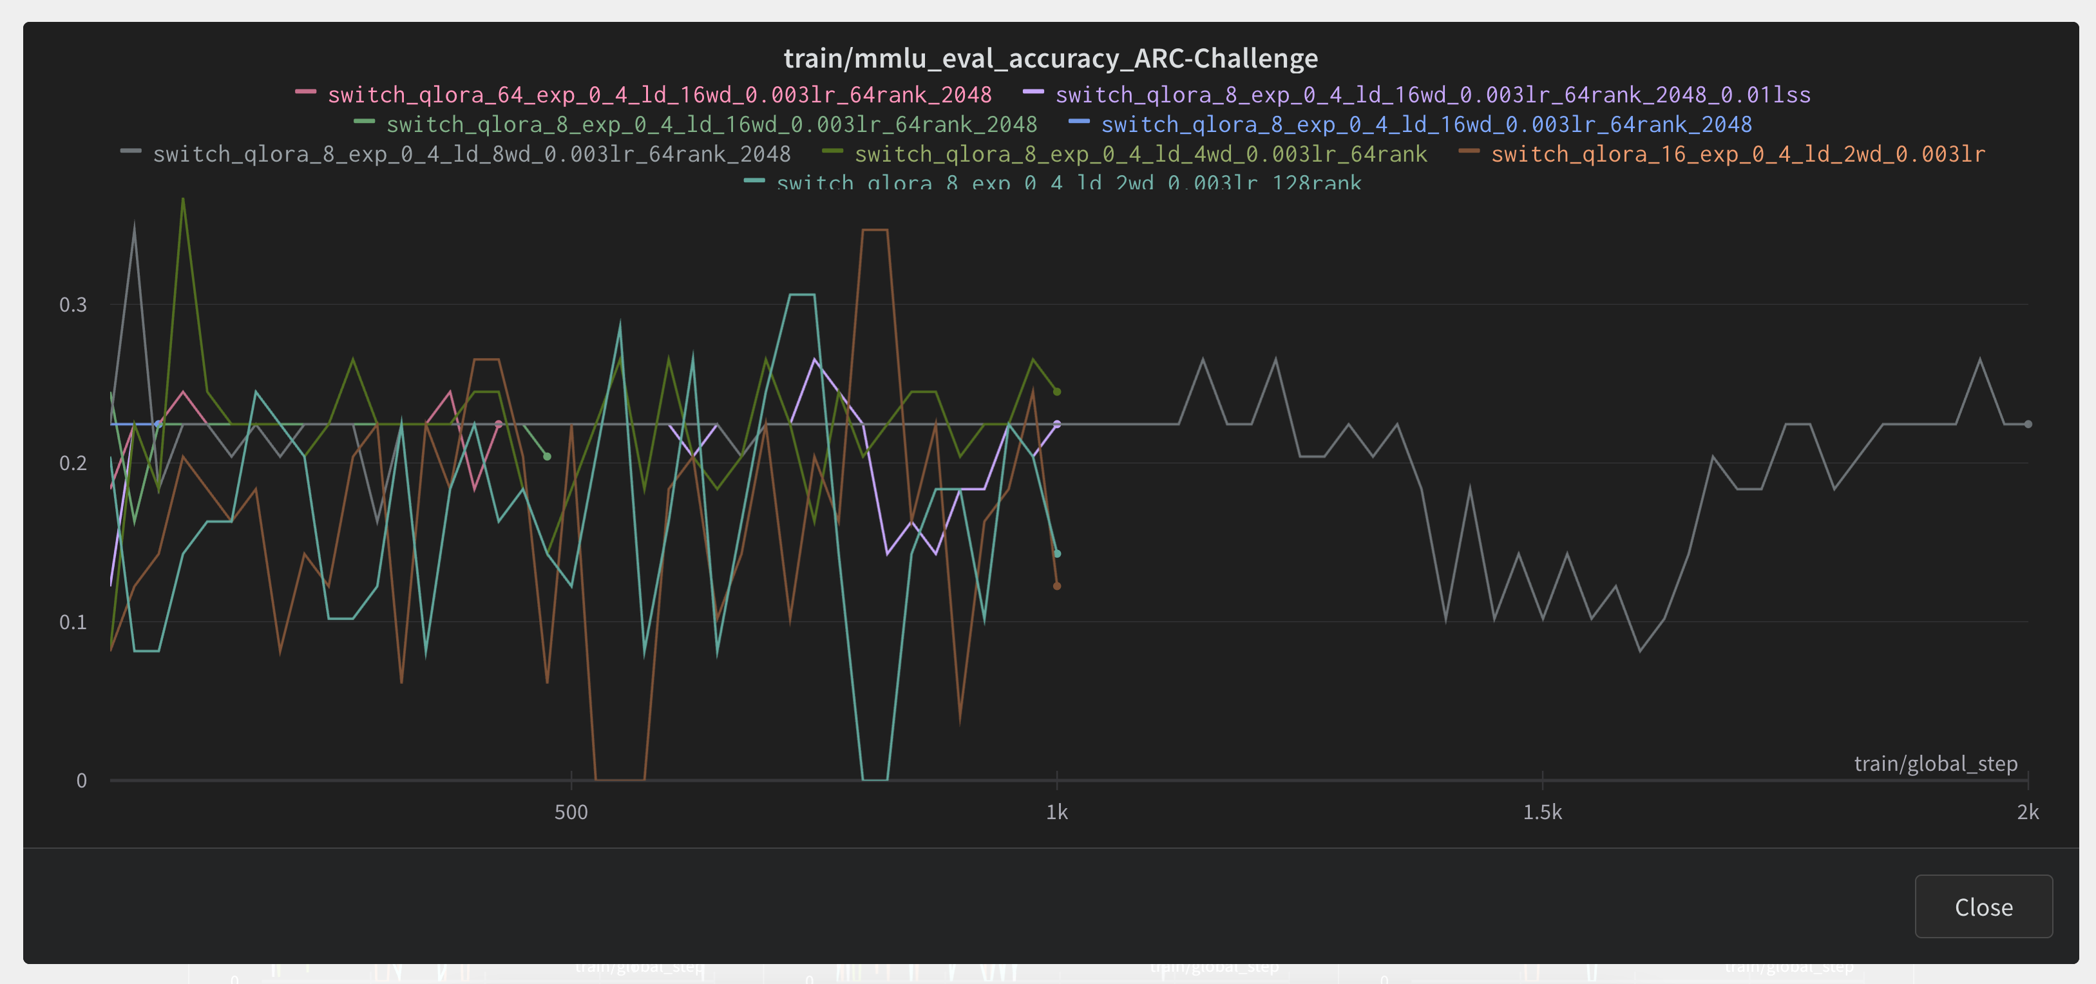Click olive 4wd_0.003lr_64rank legend label

pos(1140,153)
